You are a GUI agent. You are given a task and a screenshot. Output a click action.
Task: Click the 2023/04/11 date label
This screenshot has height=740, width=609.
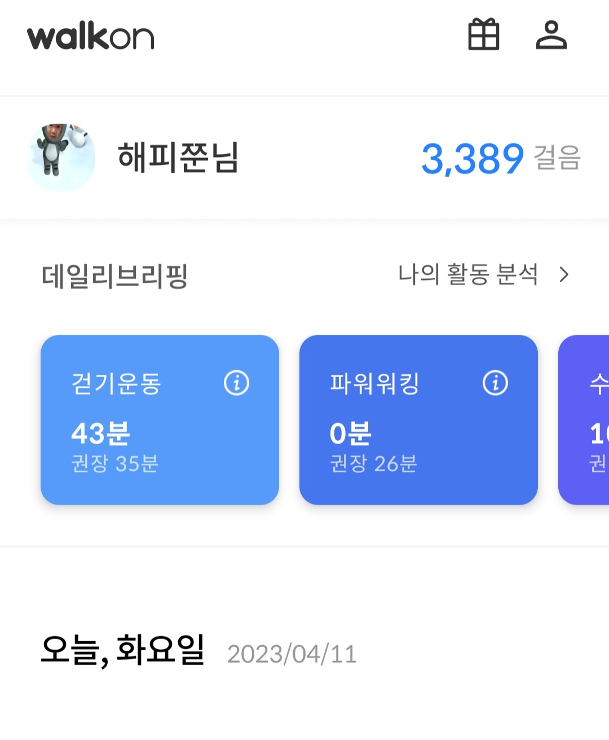click(292, 654)
